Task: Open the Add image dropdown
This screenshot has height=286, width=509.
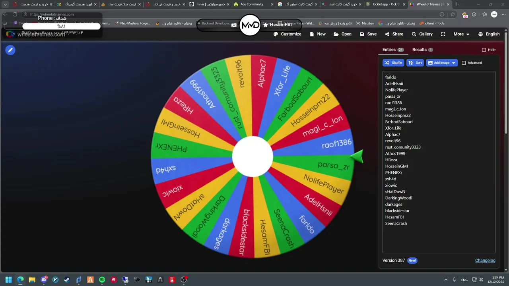Action: (x=442, y=63)
